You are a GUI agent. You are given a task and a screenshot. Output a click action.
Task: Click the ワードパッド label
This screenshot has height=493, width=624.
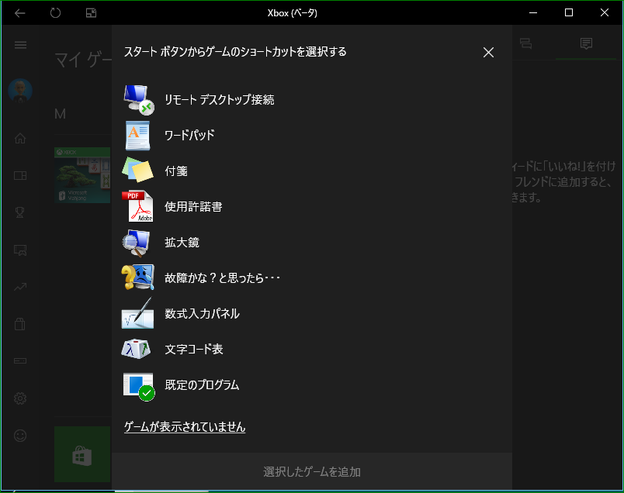(x=189, y=135)
